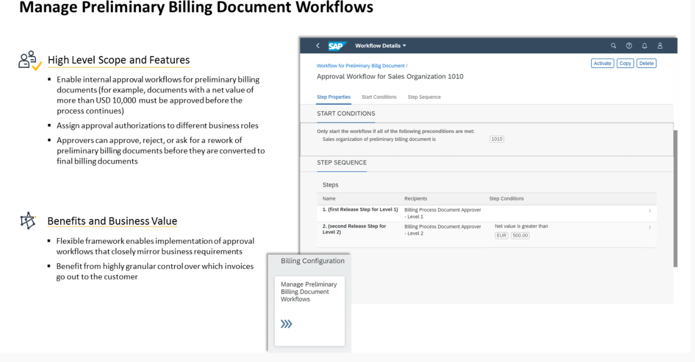Image resolution: width=695 pixels, height=362 pixels.
Task: Click the High Level Scope people icon
Action: pos(30,60)
